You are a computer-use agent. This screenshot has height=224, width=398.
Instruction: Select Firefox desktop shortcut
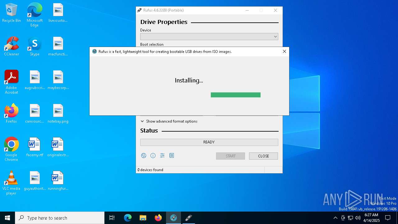(12, 114)
